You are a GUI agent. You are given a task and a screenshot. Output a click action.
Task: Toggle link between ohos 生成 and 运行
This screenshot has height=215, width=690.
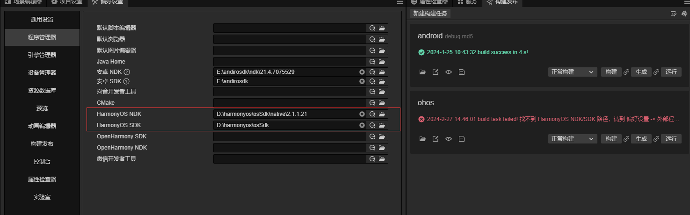tap(656, 139)
